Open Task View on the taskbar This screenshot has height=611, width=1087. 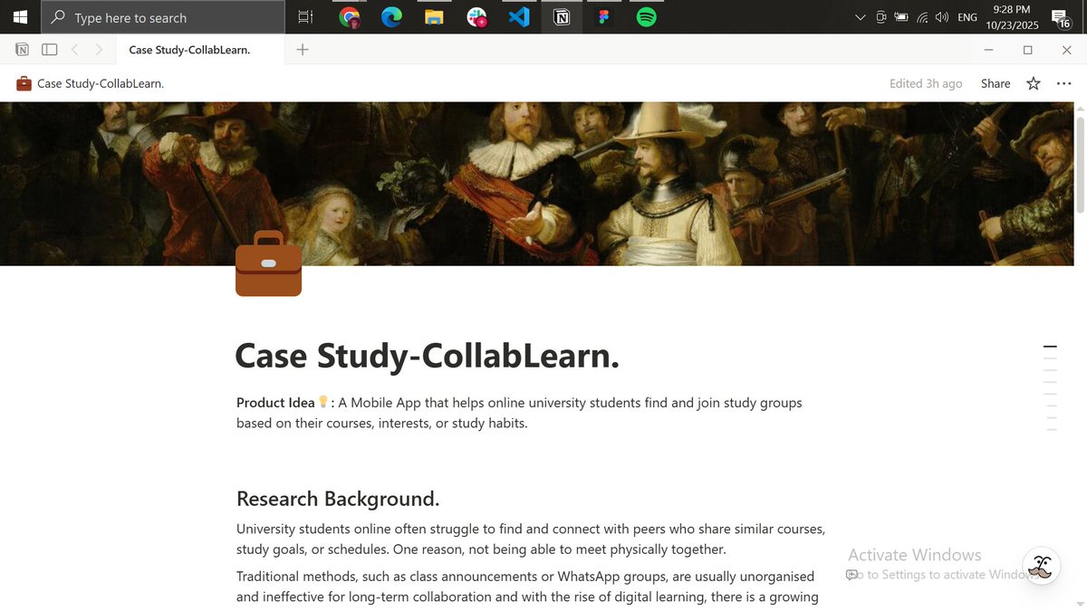(305, 17)
